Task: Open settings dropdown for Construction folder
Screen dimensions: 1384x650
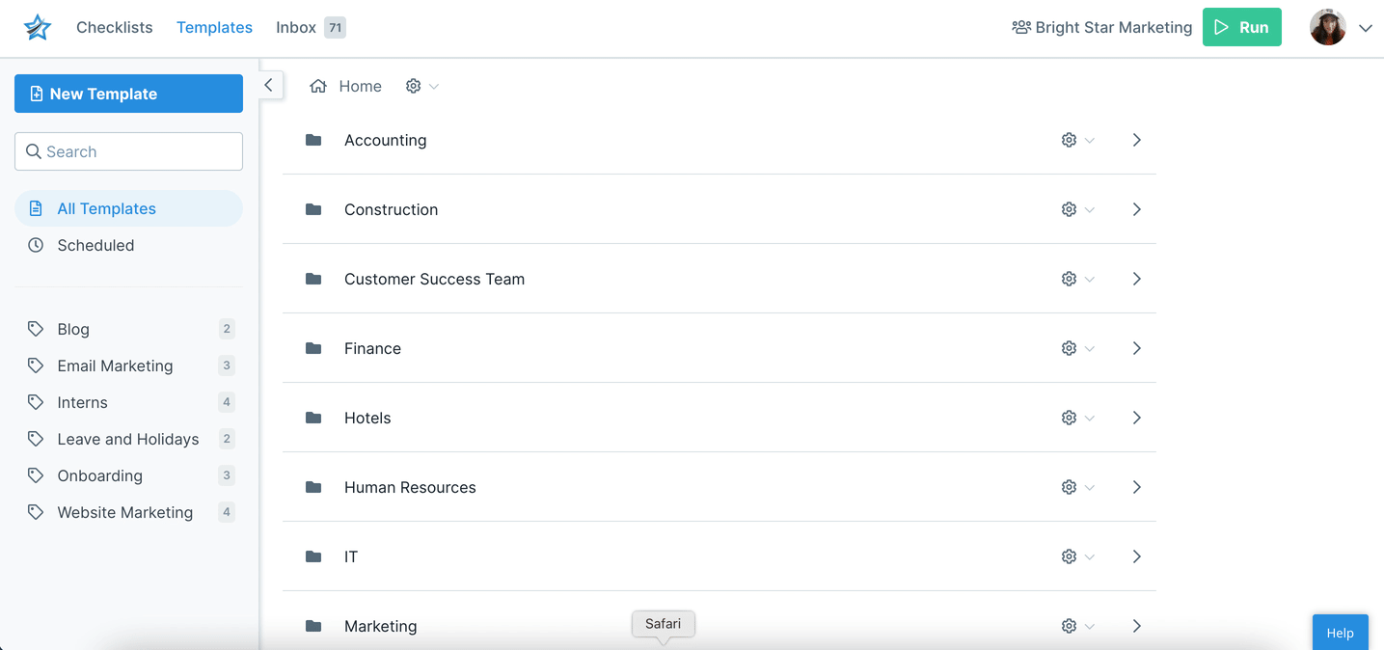Action: [1077, 209]
